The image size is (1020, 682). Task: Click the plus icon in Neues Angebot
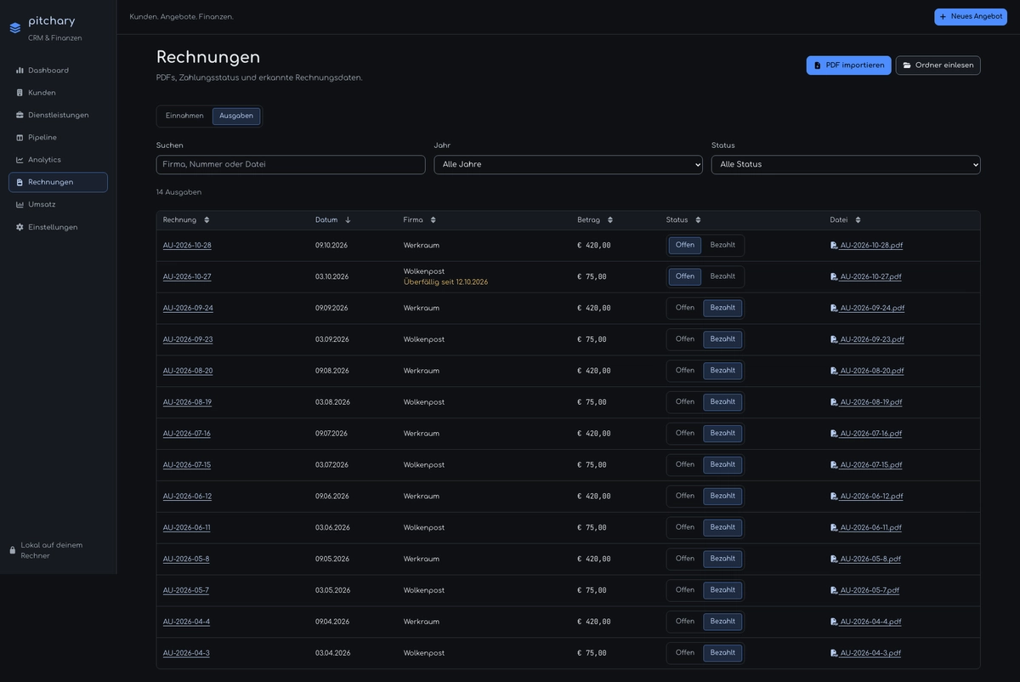pyautogui.click(x=943, y=16)
